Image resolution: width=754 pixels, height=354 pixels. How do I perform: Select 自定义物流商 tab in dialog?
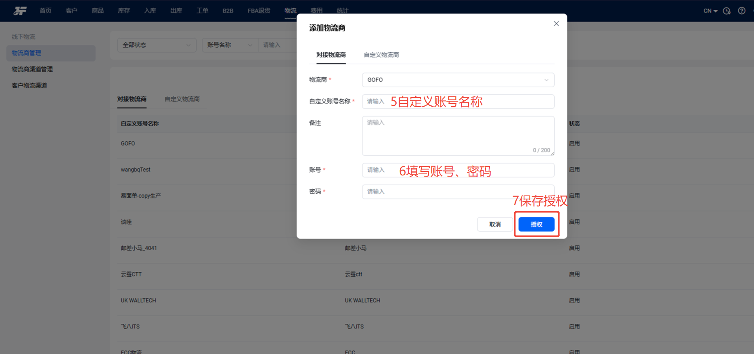point(381,55)
